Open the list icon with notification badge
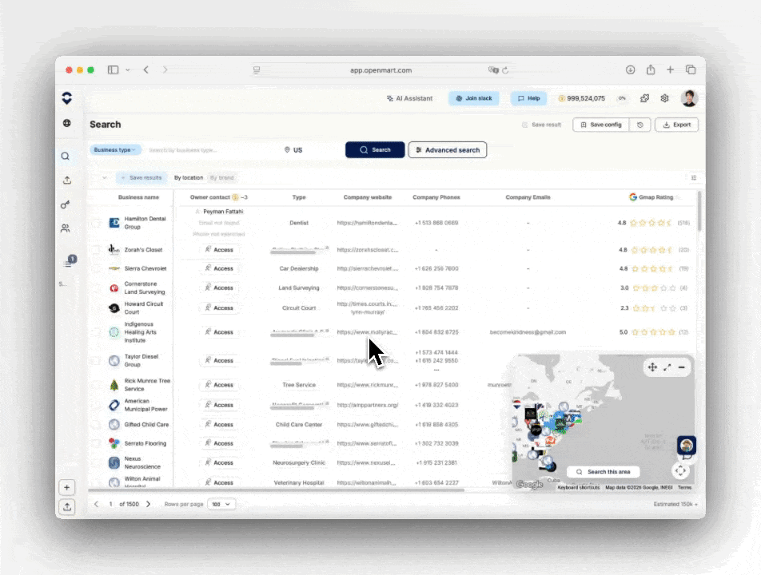The image size is (761, 575). point(69,262)
